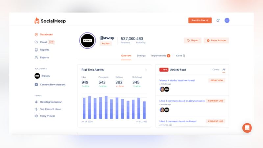This screenshot has height=148, width=263.
Task: Open the Hashtag Generator tool
Action: pos(51,102)
